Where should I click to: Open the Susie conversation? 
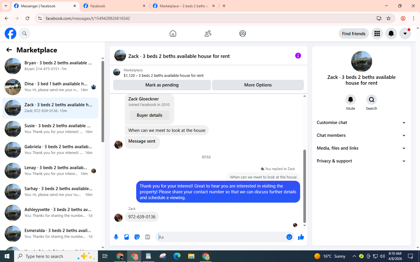tap(50, 129)
